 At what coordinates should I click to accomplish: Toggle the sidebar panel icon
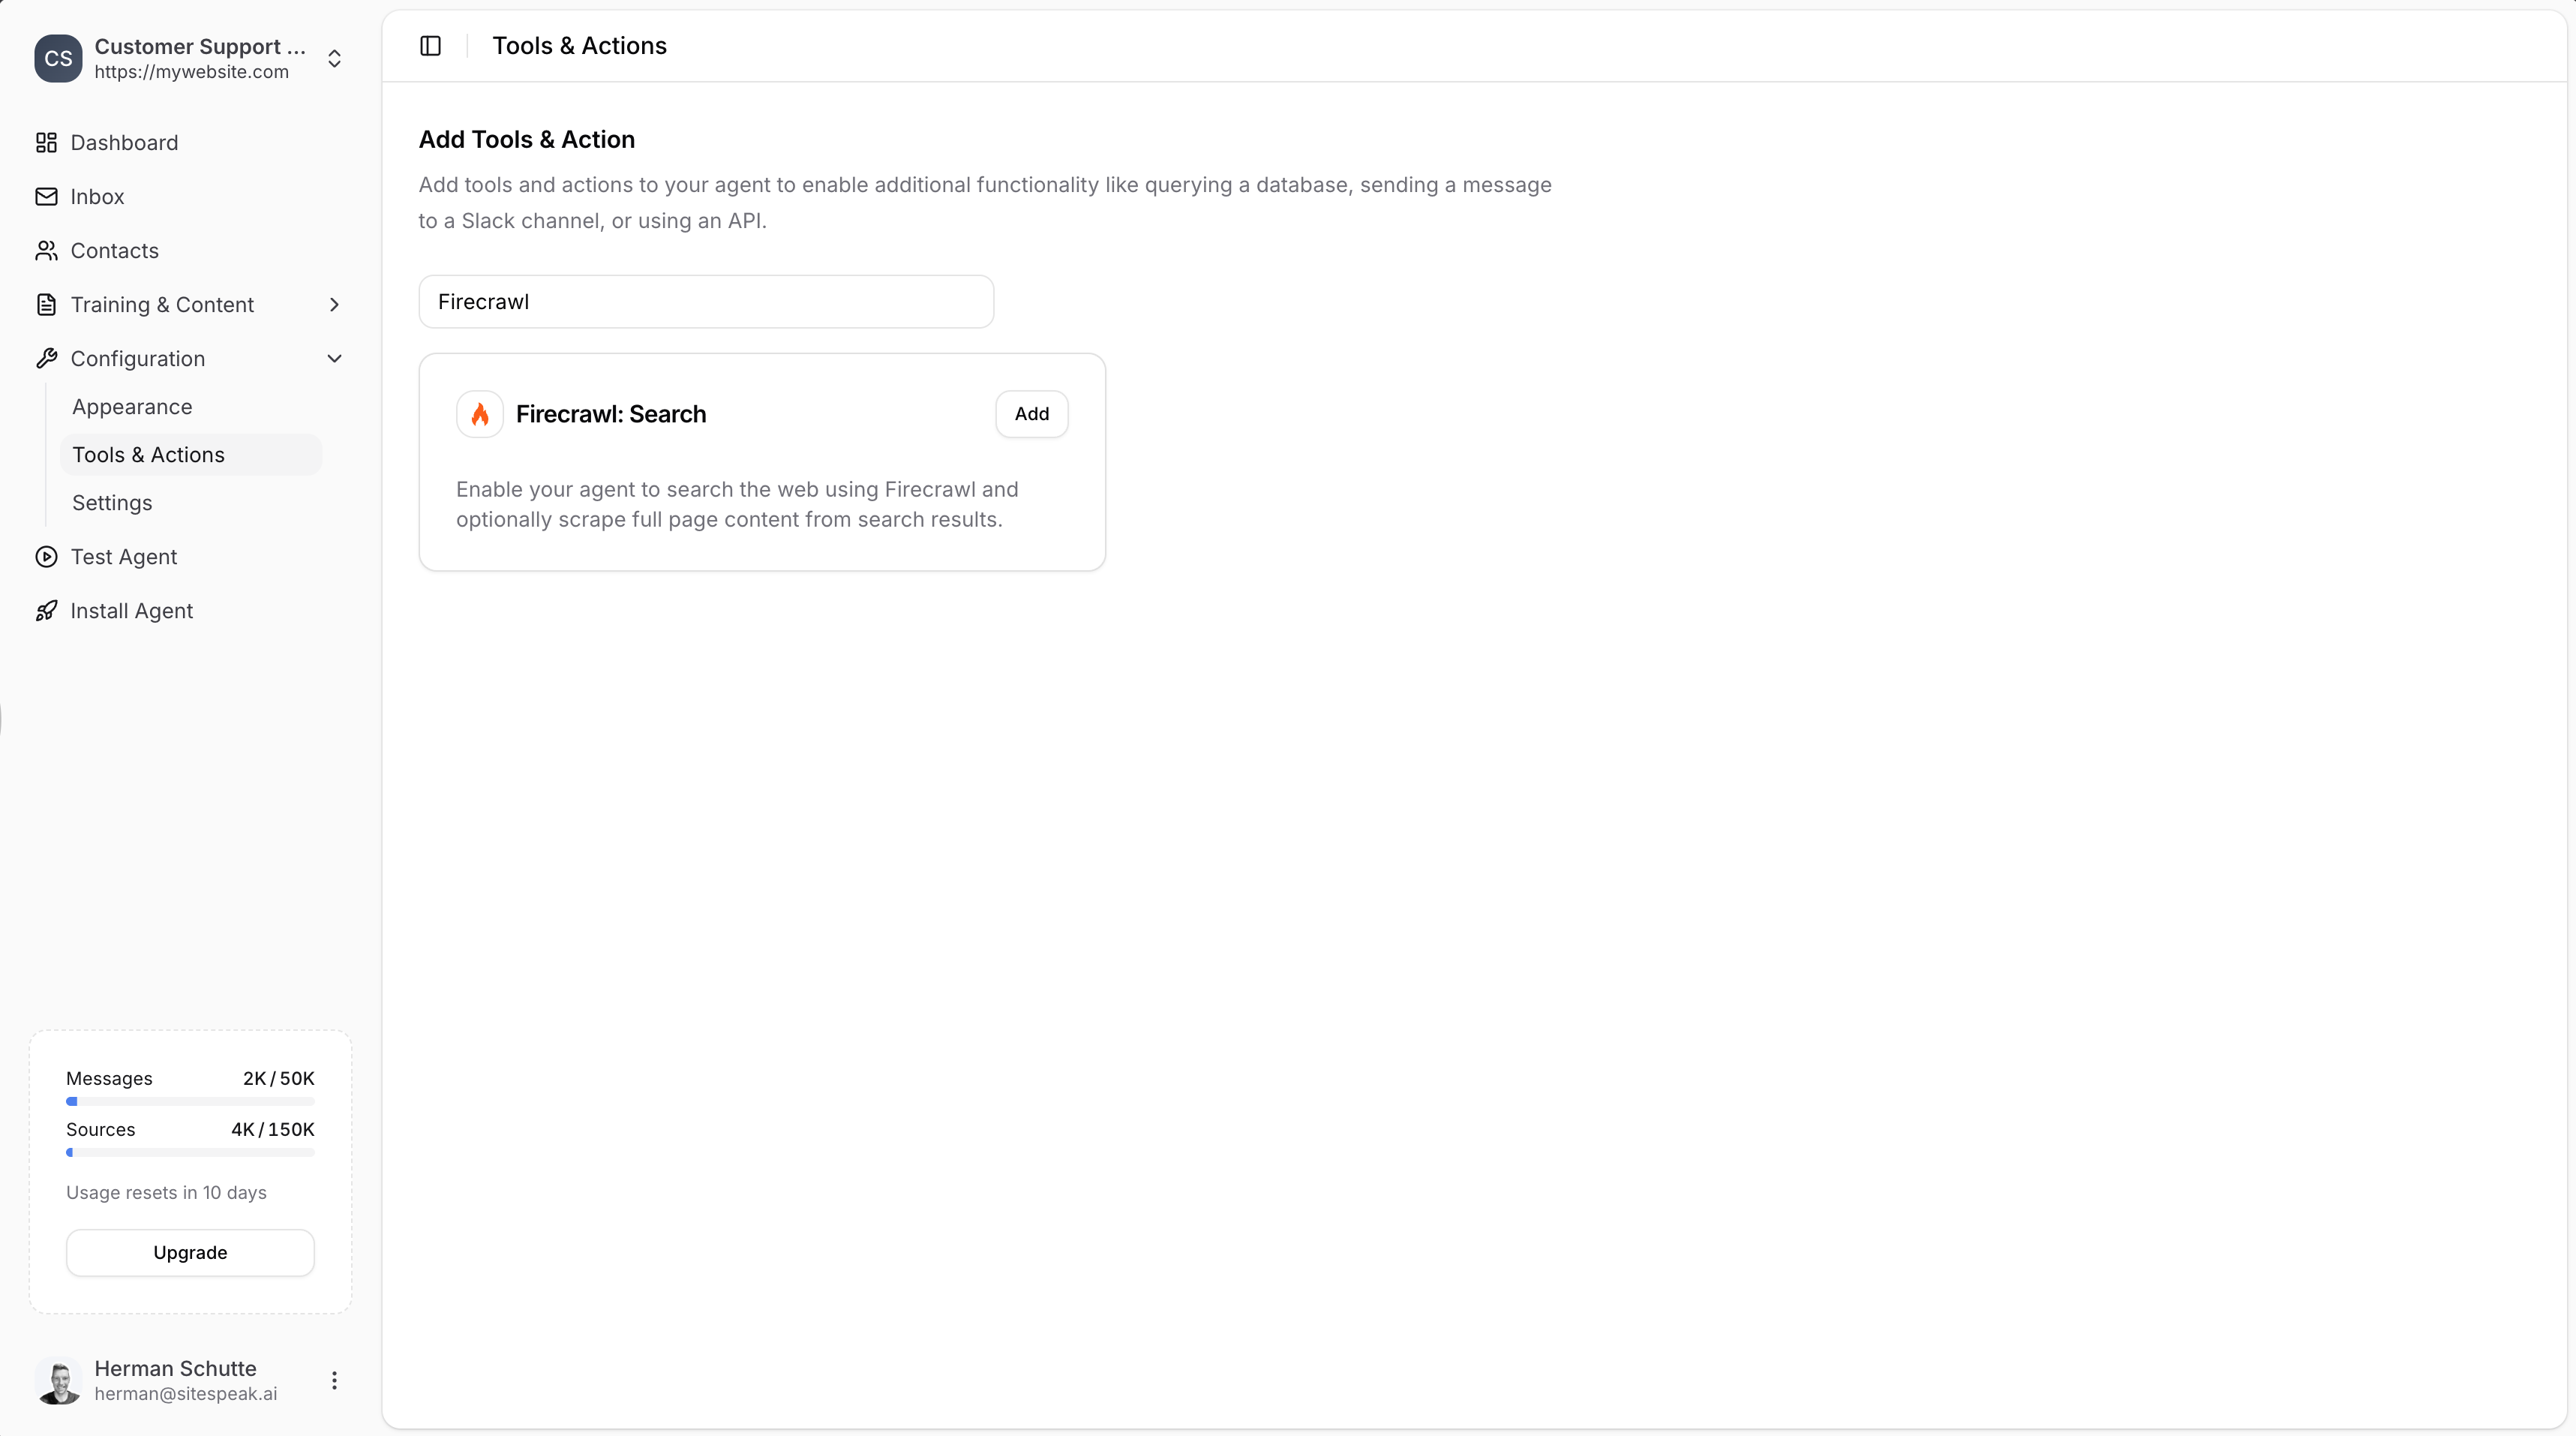pyautogui.click(x=430, y=45)
